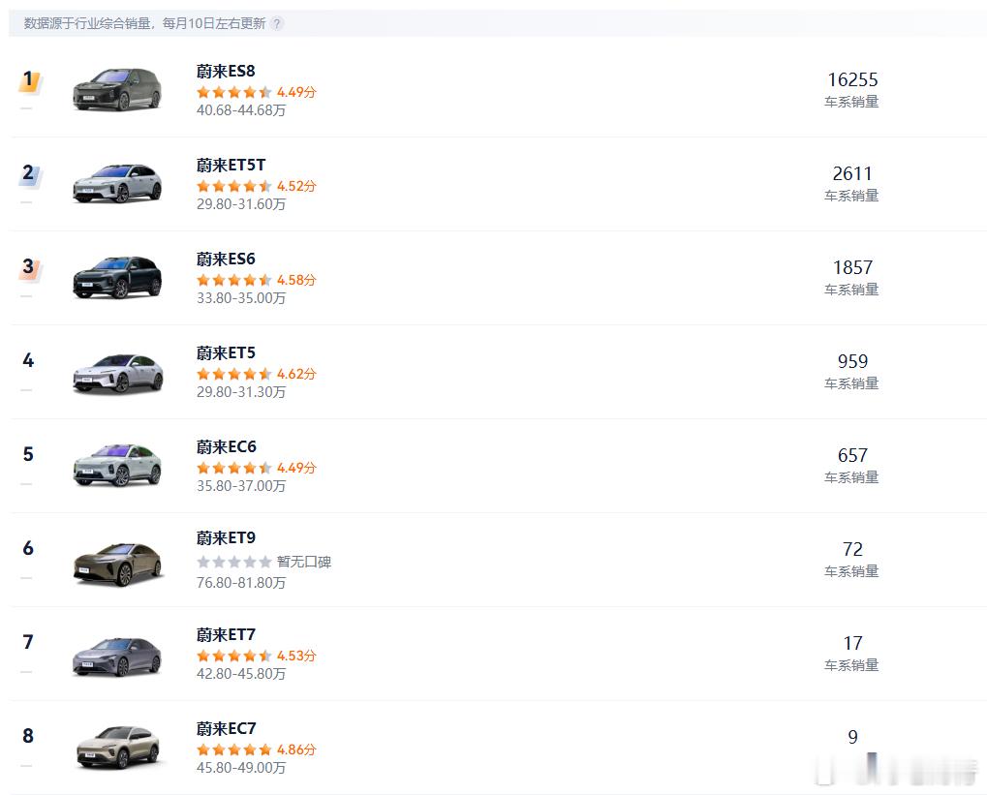This screenshot has width=987, height=795.
Task: Click the 4.49分 star rating for ES8
Action: (x=256, y=92)
